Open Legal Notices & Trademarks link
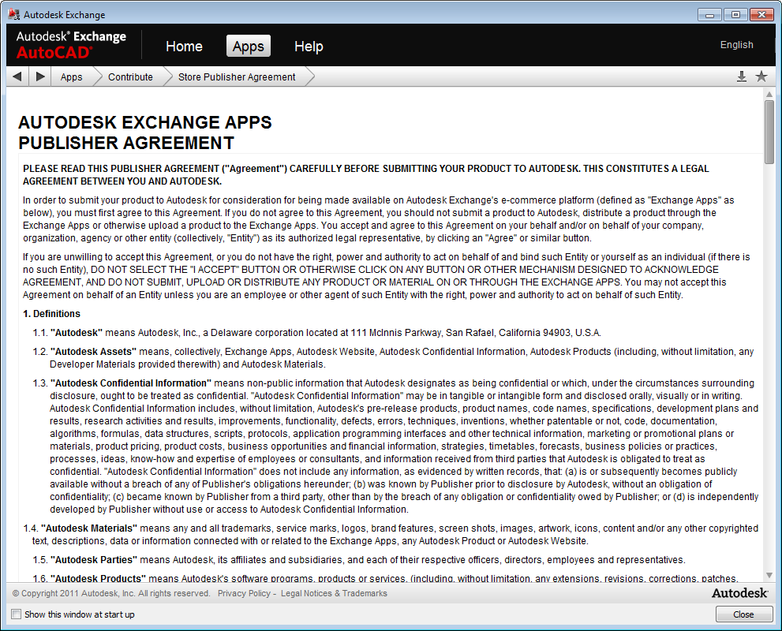Screen dimensions: 782x631 (334, 593)
